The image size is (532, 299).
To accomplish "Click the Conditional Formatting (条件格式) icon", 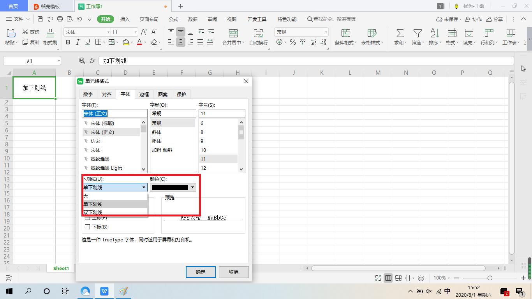I will tap(345, 33).
